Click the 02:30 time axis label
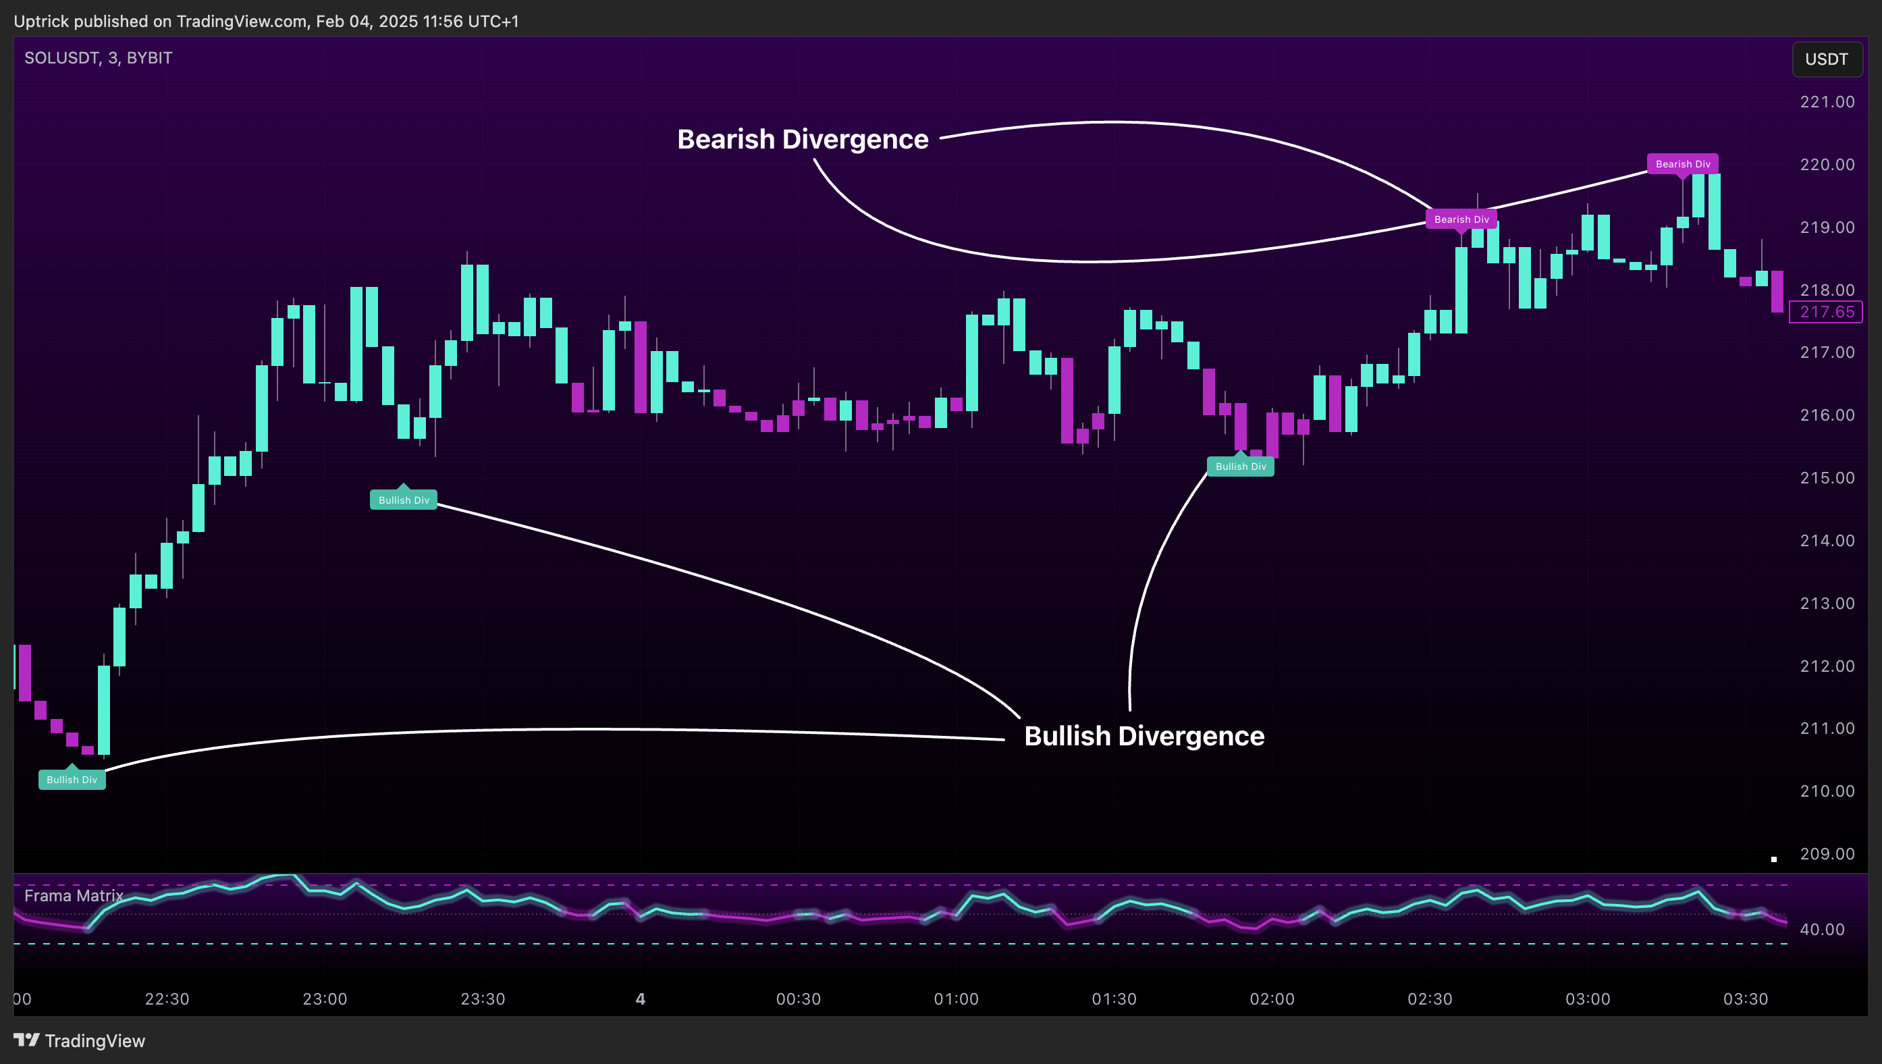This screenshot has width=1882, height=1064. [x=1430, y=999]
